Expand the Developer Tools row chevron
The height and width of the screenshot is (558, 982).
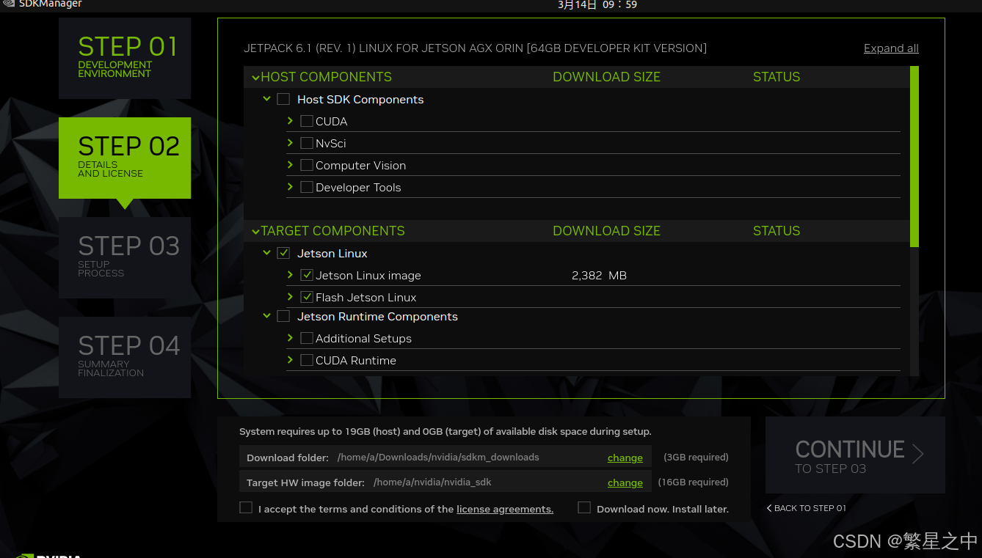coord(291,187)
